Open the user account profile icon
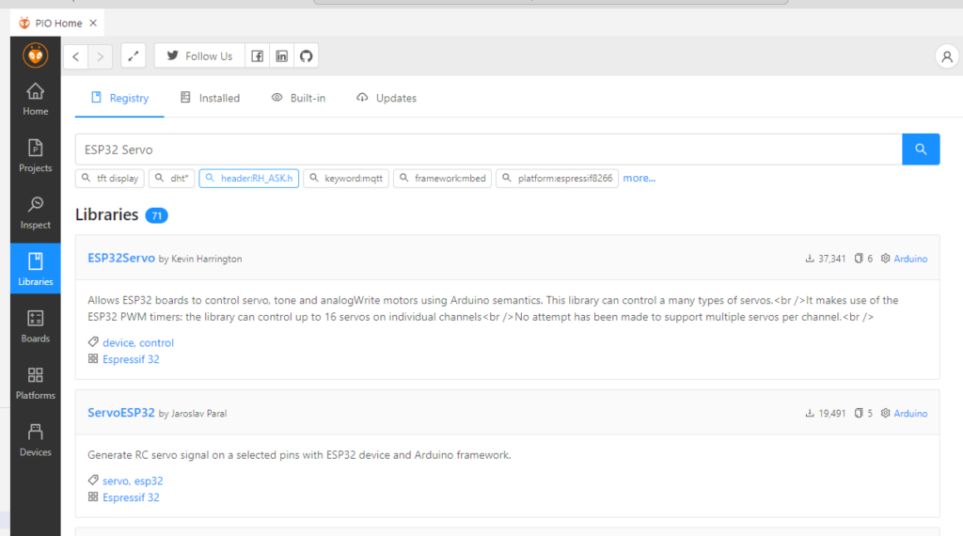 (946, 56)
